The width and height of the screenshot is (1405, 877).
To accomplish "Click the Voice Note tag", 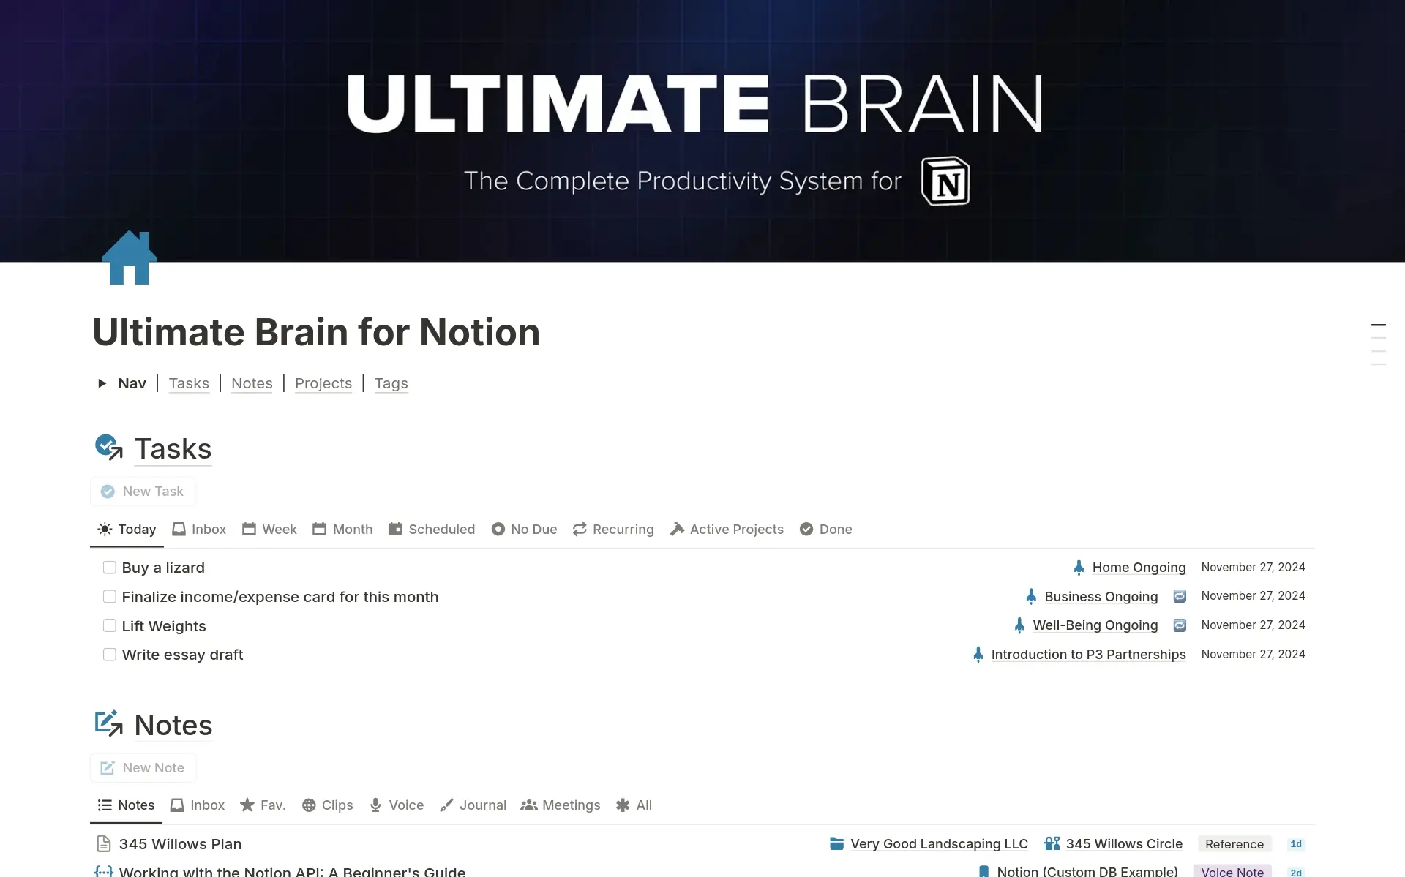I will tap(1232, 871).
